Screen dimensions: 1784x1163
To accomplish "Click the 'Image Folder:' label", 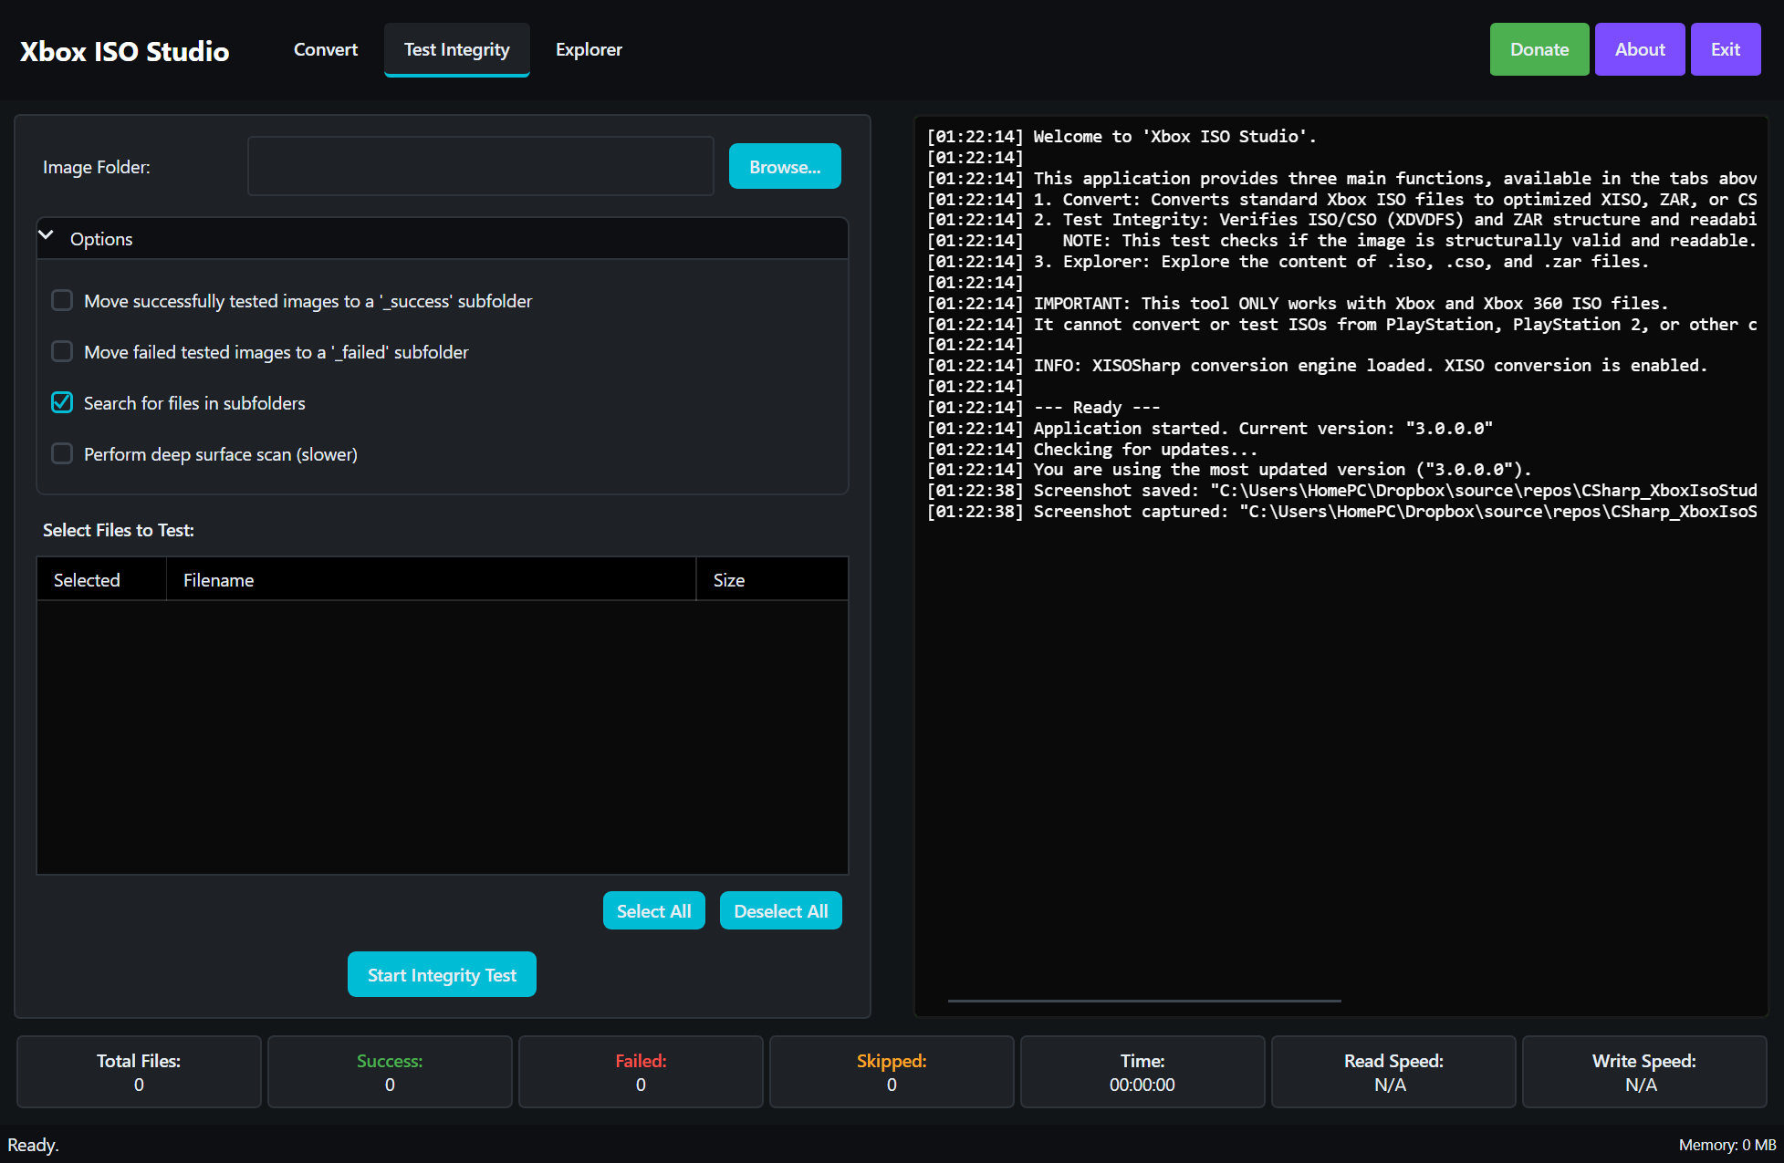I will pos(97,167).
